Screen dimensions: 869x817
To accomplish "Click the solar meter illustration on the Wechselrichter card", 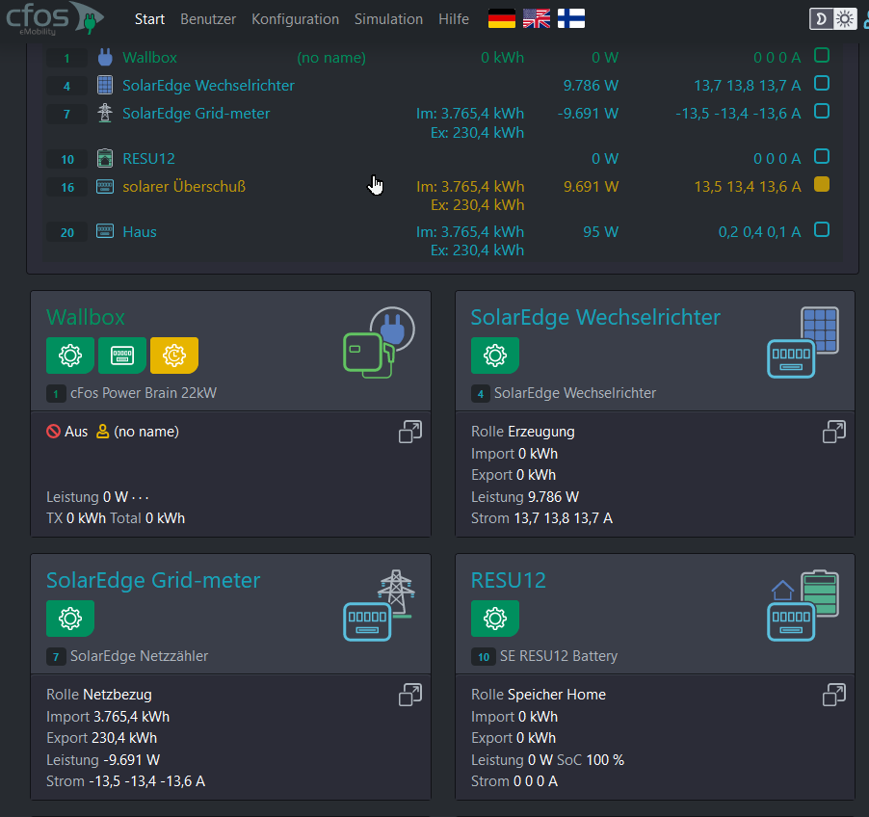I will pos(803,343).
